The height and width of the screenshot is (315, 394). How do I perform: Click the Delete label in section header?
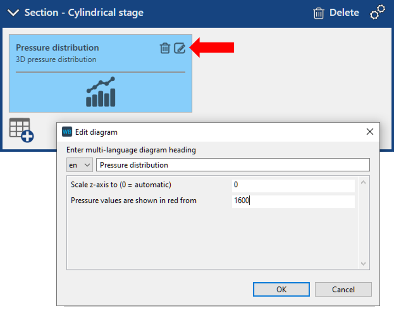pos(344,13)
